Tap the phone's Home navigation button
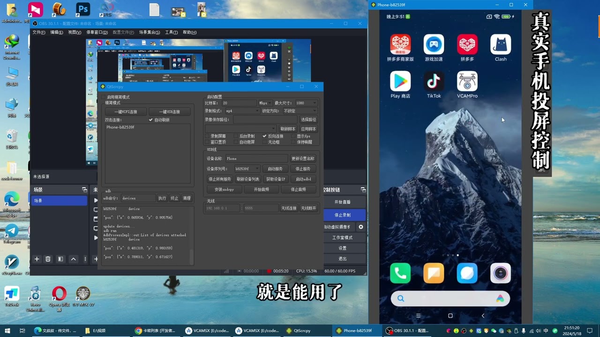Viewport: 600px width, 337px height. point(450,316)
